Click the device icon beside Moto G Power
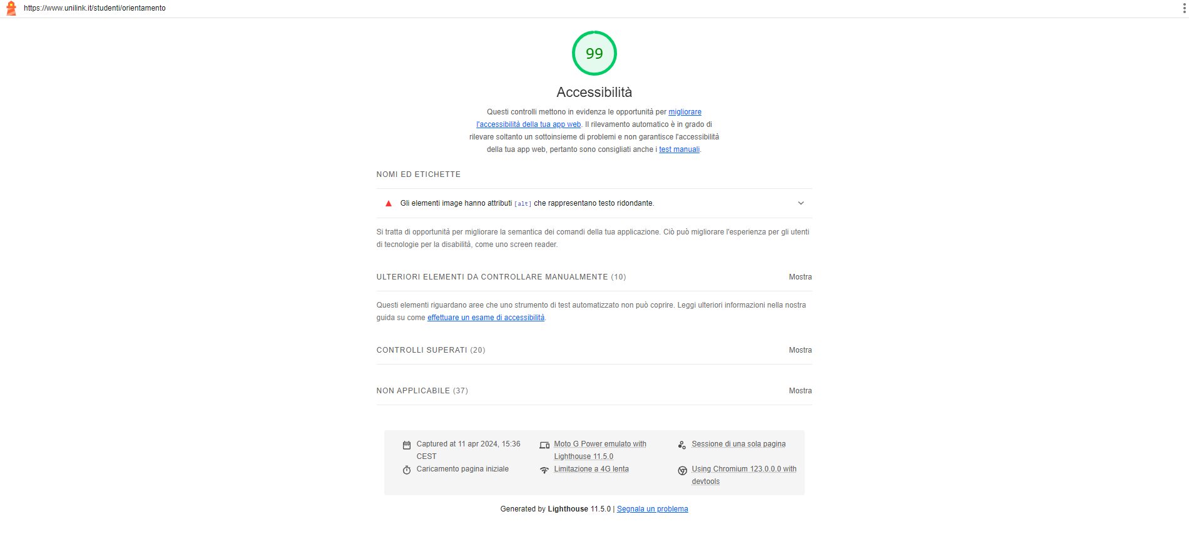The image size is (1189, 544). [544, 445]
